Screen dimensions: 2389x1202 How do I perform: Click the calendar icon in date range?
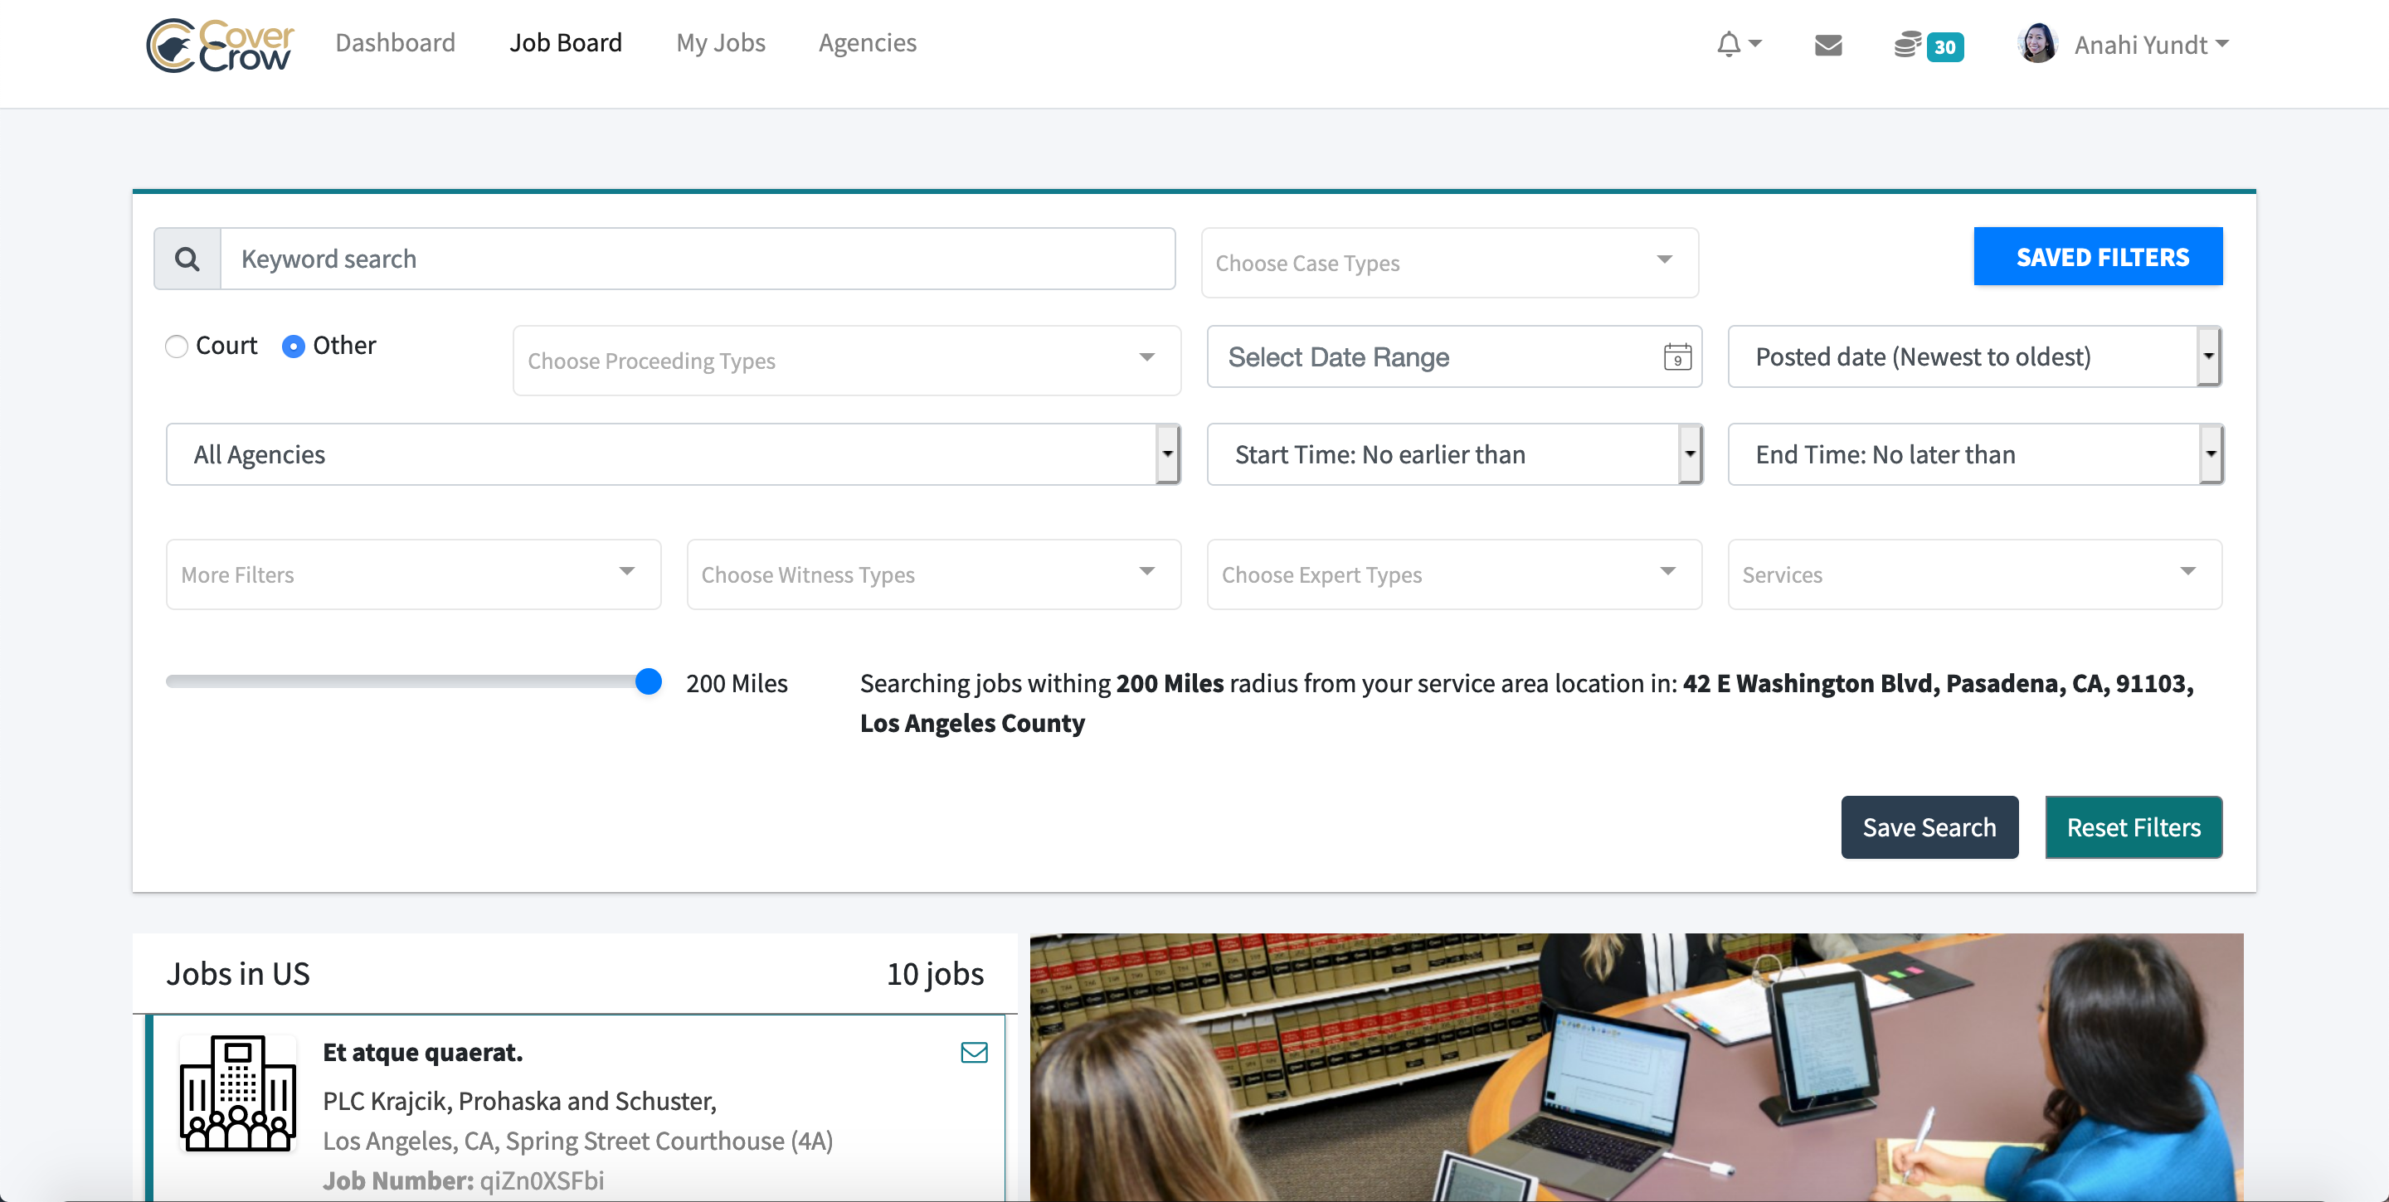coord(1676,356)
